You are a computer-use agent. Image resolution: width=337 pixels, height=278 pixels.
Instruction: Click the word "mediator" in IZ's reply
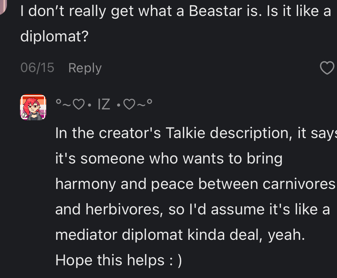(x=86, y=235)
